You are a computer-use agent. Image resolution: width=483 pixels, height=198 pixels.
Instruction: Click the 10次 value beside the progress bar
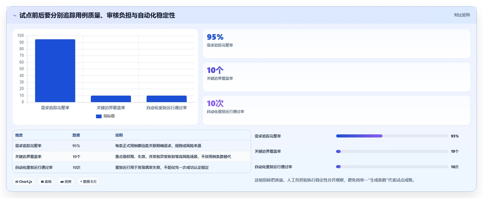click(x=455, y=167)
